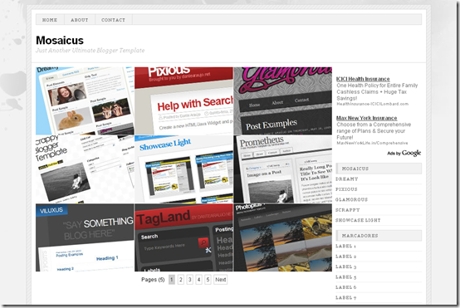
Task: Click the Pages (5) pagination label
Action: pyautogui.click(x=153, y=280)
